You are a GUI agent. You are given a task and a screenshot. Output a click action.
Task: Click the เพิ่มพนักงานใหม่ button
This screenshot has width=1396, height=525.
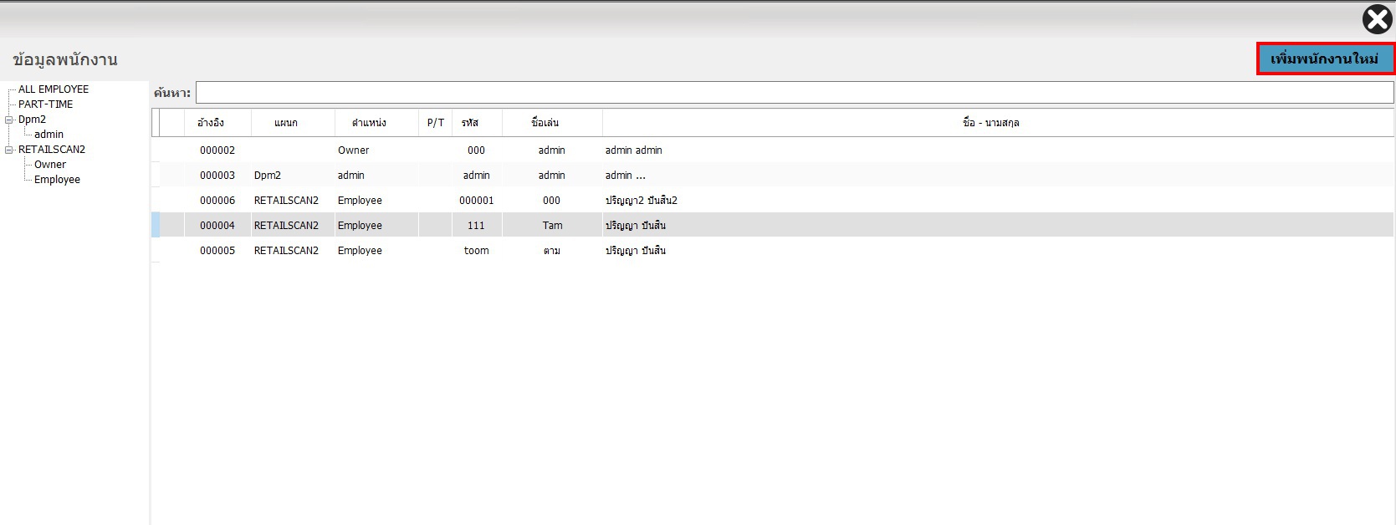point(1325,59)
